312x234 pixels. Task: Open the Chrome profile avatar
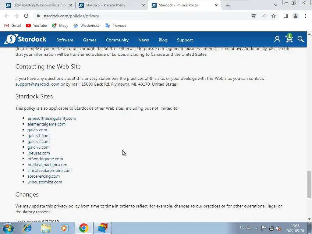click(296, 16)
